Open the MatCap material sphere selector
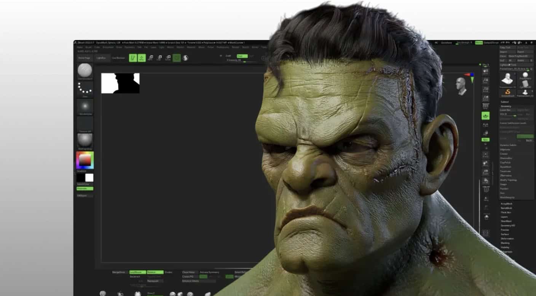This screenshot has width=536, height=296. (85, 141)
